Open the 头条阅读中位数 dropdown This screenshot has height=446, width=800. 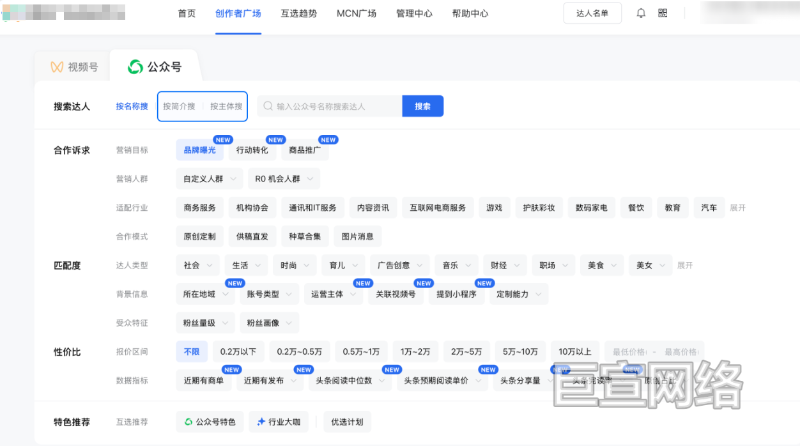[x=350, y=380]
